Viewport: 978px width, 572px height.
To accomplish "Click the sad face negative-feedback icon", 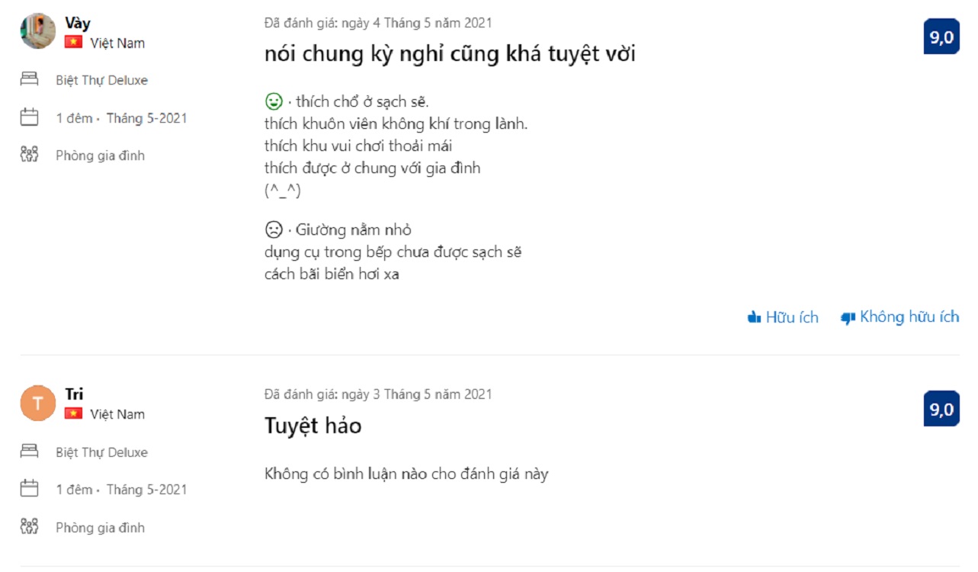I will click(274, 230).
